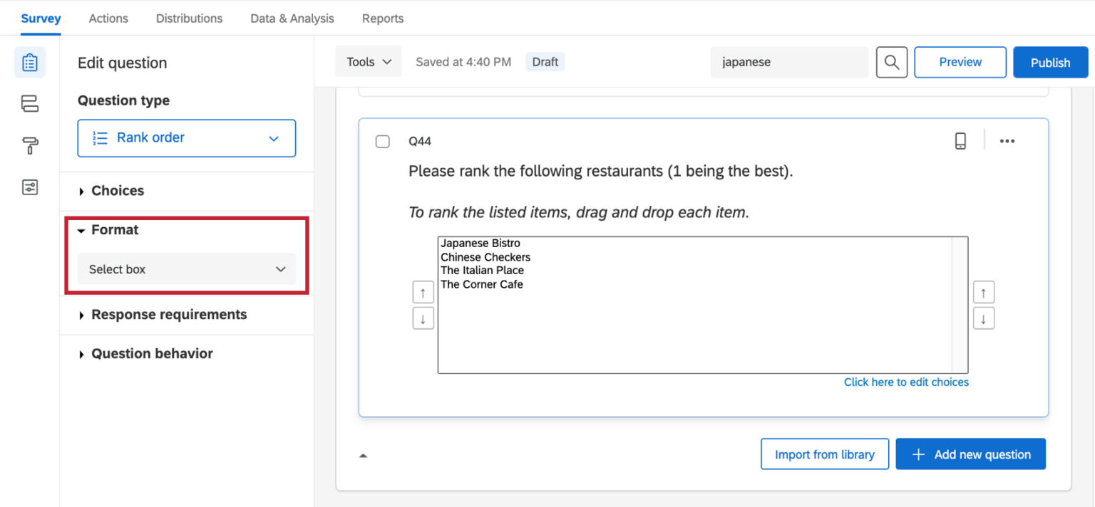The image size is (1095, 507).
Task: Click here to edit choices link
Action: [906, 382]
